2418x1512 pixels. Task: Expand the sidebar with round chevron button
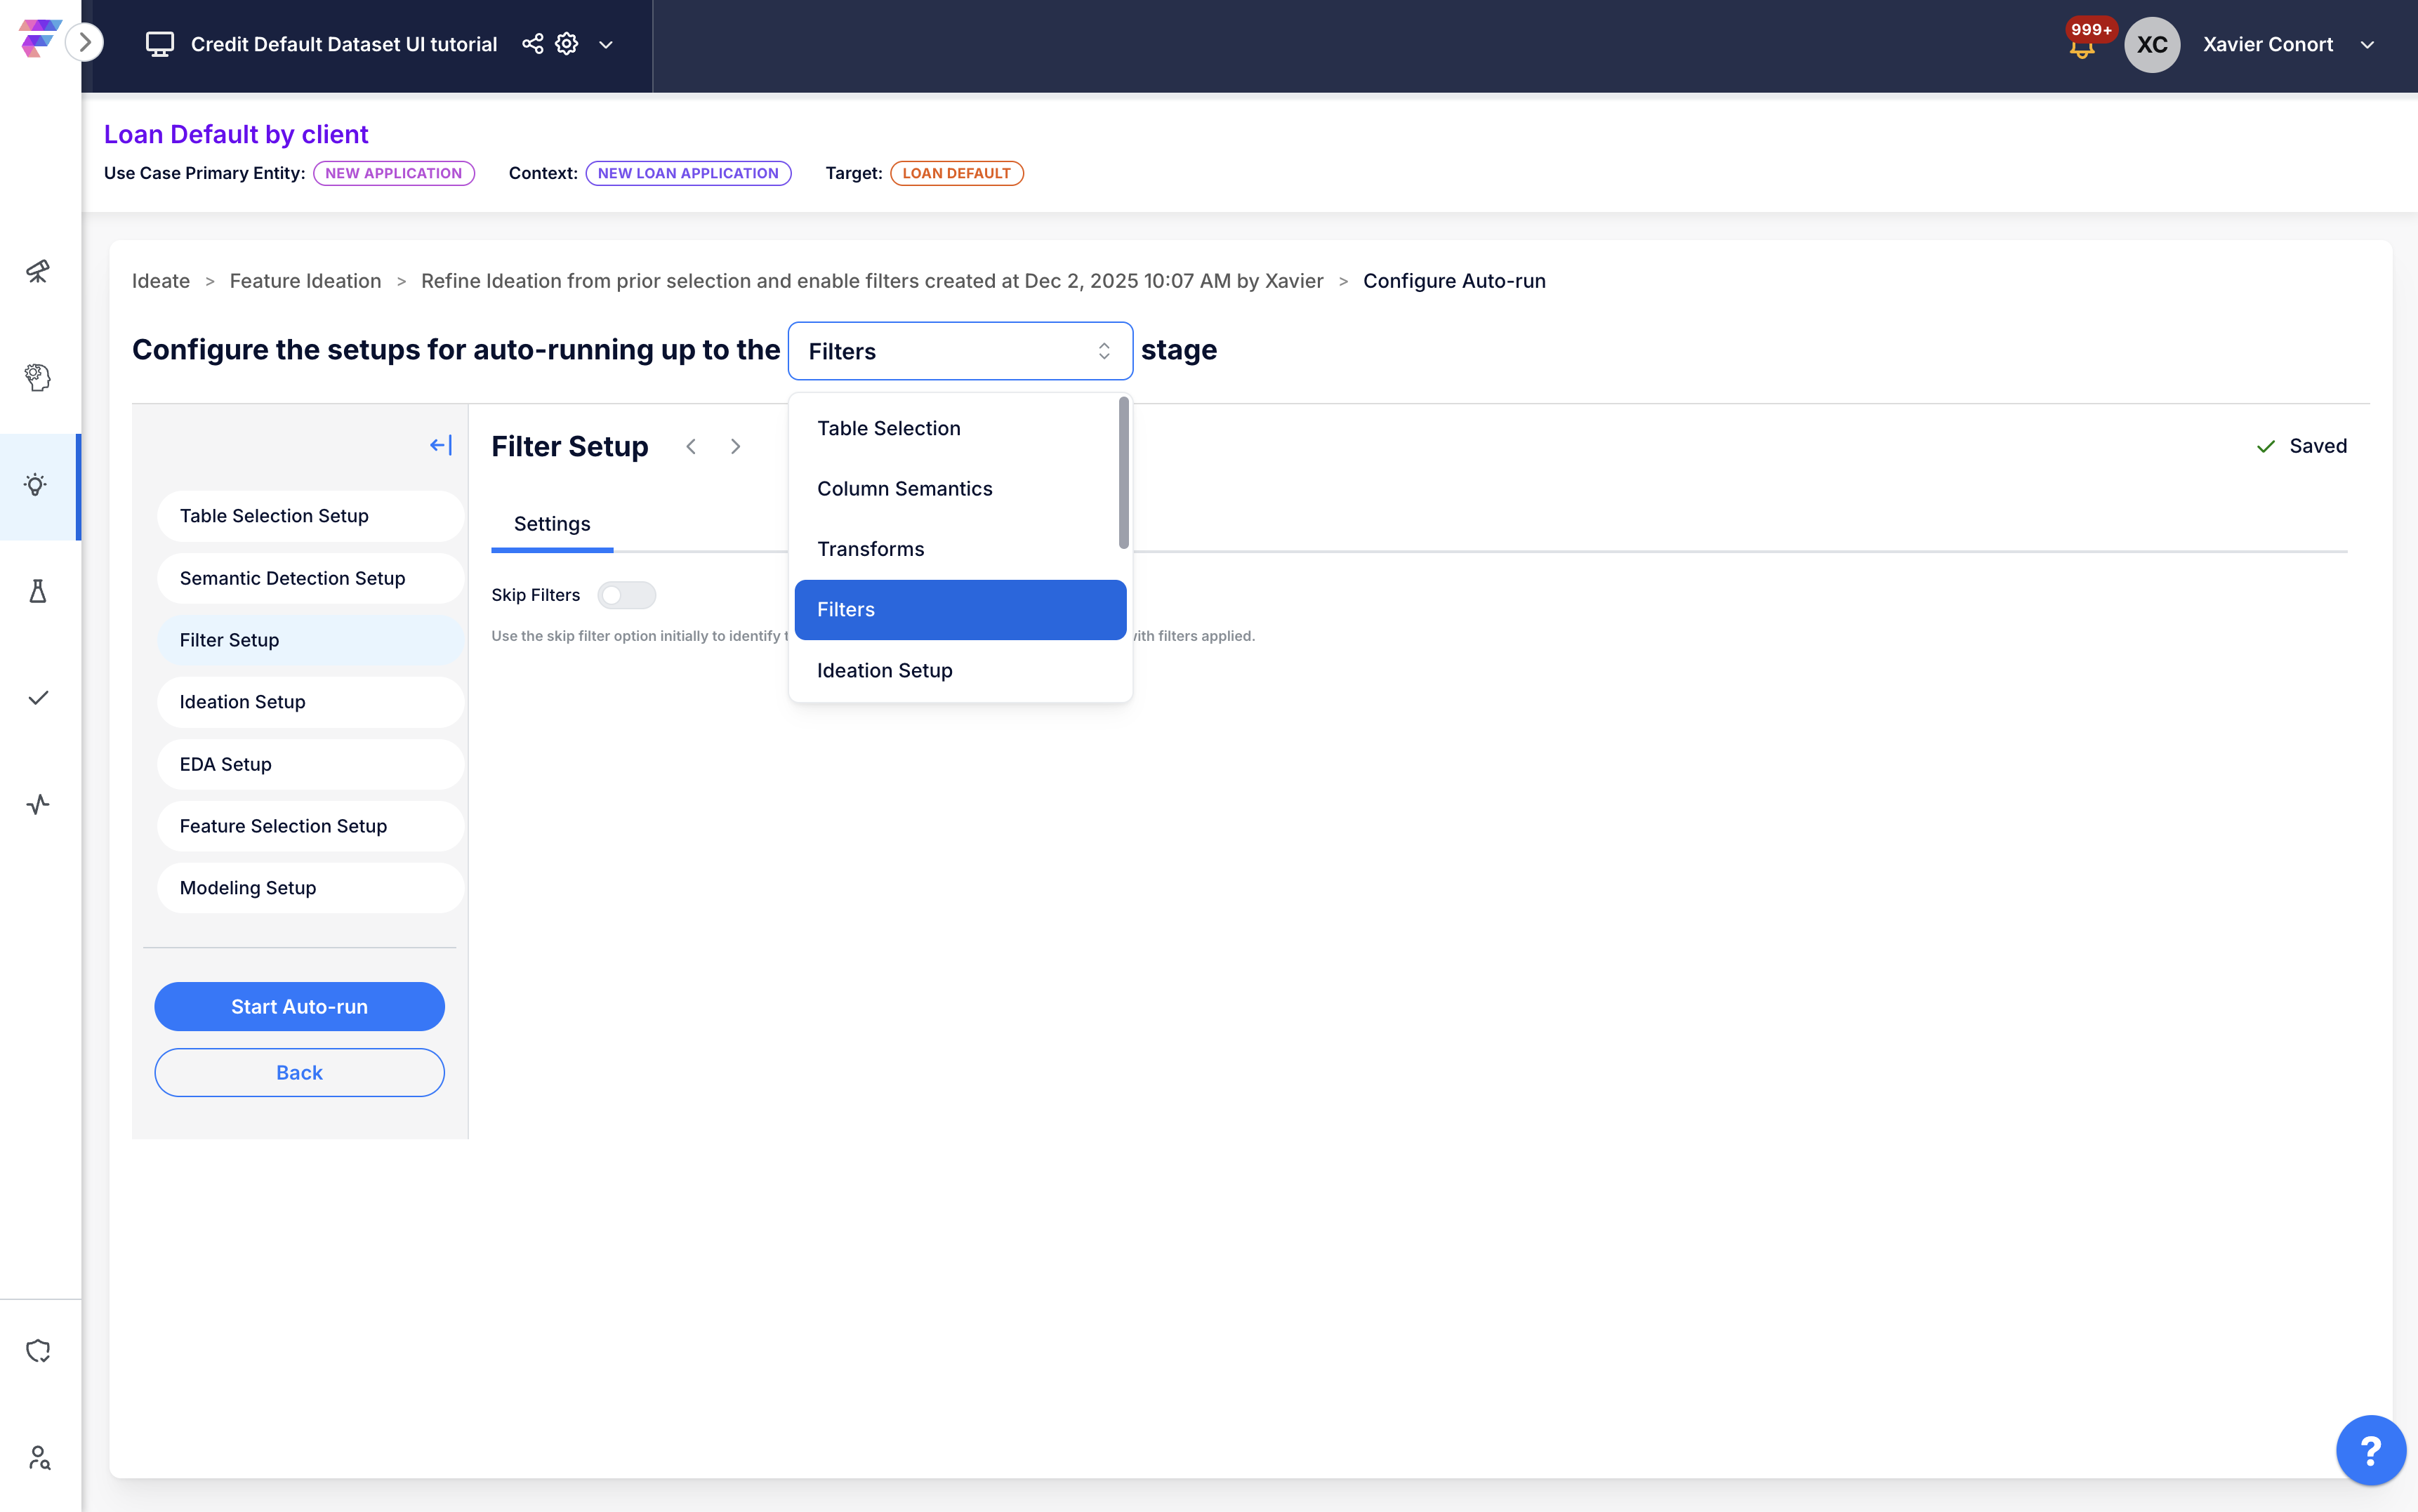click(85, 42)
